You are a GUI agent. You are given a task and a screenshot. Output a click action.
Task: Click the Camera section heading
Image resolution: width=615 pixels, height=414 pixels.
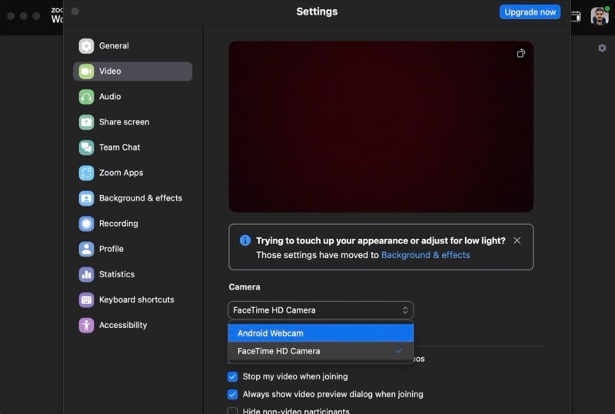click(x=244, y=287)
